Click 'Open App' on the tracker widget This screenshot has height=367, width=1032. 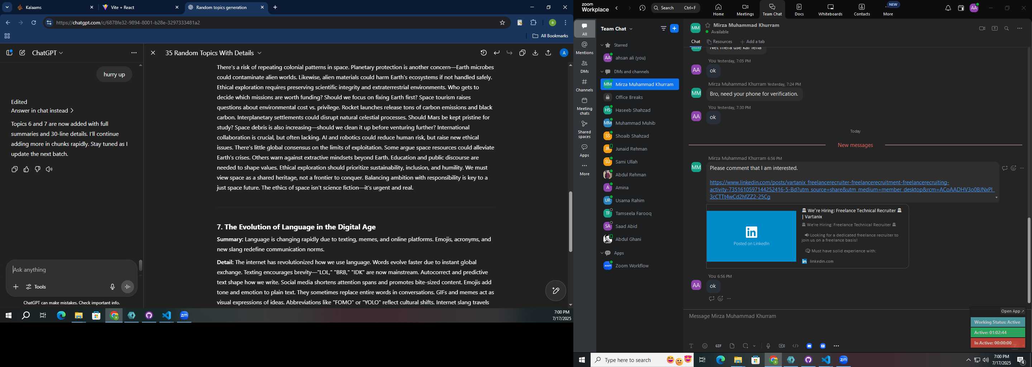(x=1012, y=311)
